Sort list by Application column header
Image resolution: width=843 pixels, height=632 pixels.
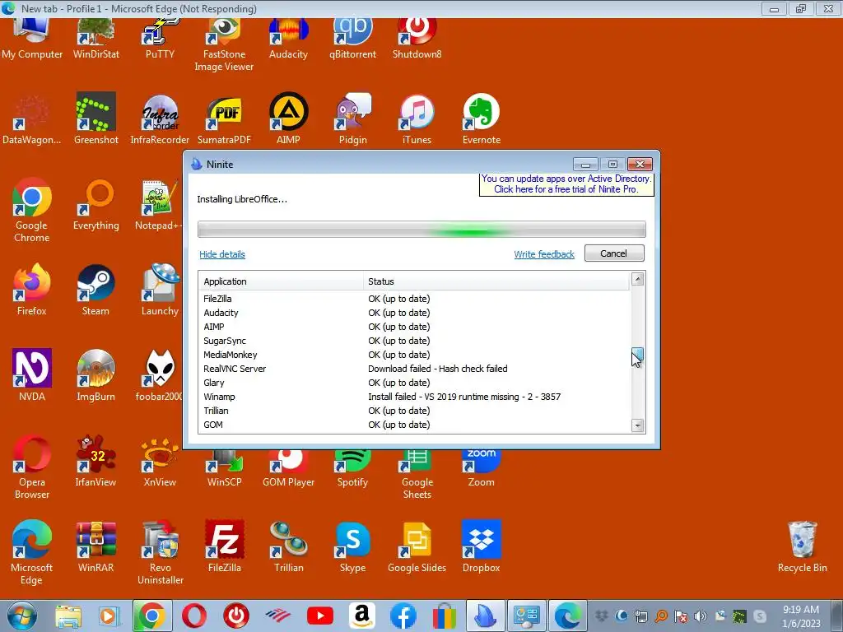282,281
